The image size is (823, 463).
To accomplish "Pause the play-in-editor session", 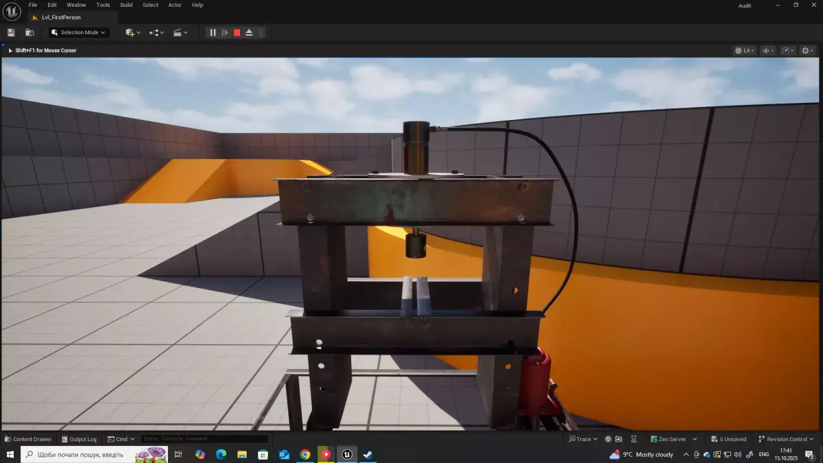I will 213,32.
